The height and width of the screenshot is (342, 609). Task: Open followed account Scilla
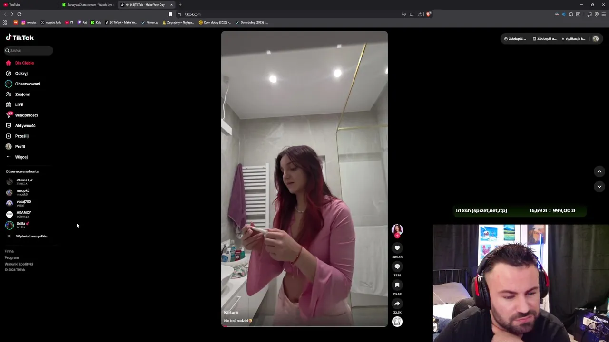[x=18, y=225]
